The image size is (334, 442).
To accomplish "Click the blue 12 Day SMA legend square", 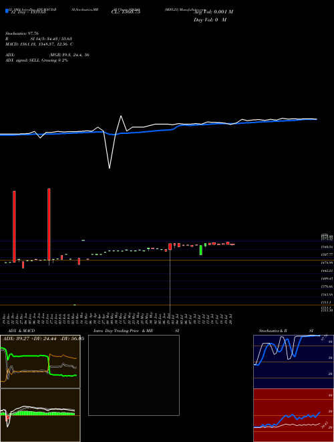I will (7, 11).
